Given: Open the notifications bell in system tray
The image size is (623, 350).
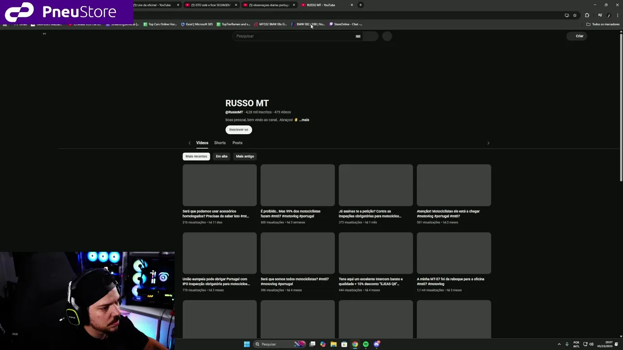Looking at the screenshot, I should (617, 344).
